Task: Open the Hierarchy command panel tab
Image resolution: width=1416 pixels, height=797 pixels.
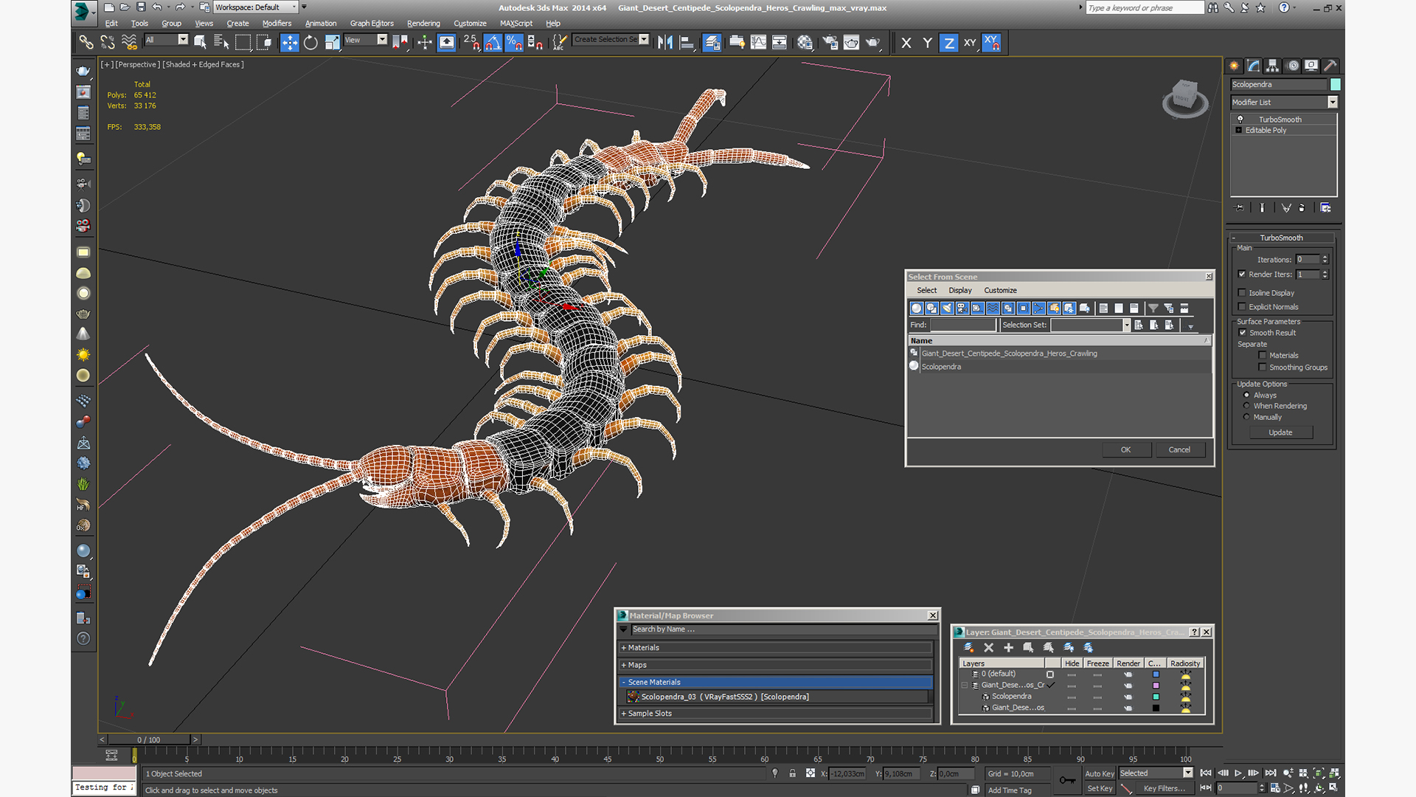Action: [x=1273, y=66]
